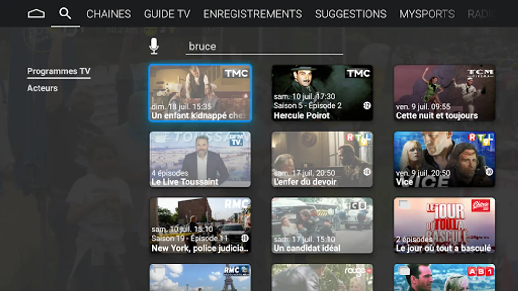
Task: Open the CHAINES tab
Action: 109,14
